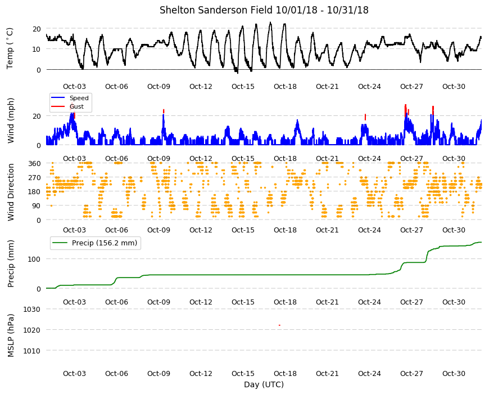This screenshot has height=394, width=489.
Task: Click the red MSLP data point
Action: (x=279, y=325)
